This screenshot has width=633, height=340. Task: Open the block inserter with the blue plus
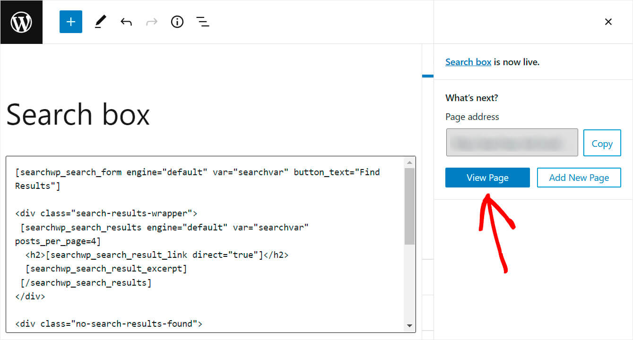click(x=70, y=22)
